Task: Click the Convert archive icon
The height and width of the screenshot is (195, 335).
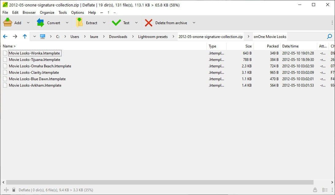Action: pos(40,23)
